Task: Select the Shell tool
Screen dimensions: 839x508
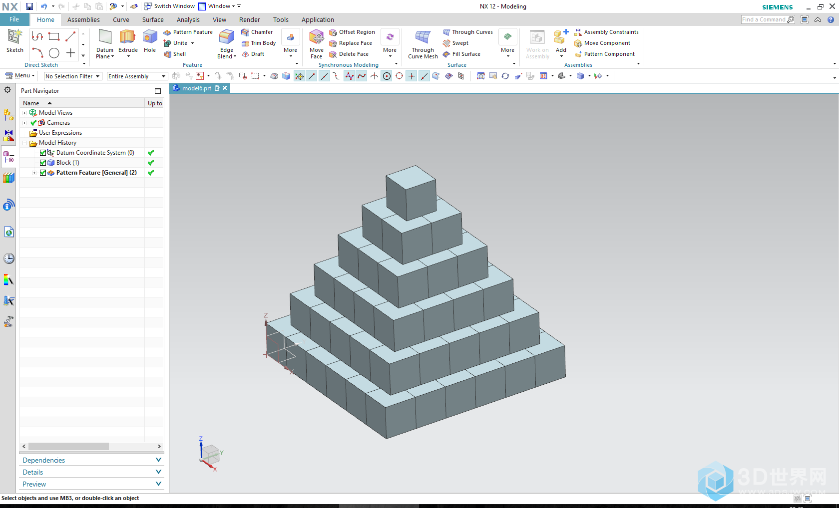Action: (x=175, y=54)
